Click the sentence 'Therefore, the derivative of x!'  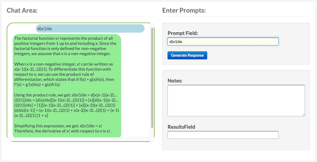click(63, 131)
